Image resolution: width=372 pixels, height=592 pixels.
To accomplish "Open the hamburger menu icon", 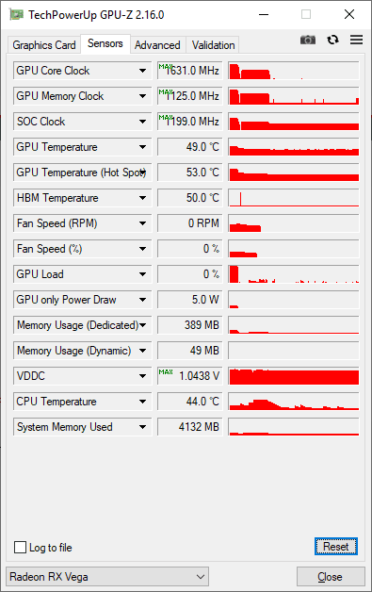I will (x=356, y=40).
